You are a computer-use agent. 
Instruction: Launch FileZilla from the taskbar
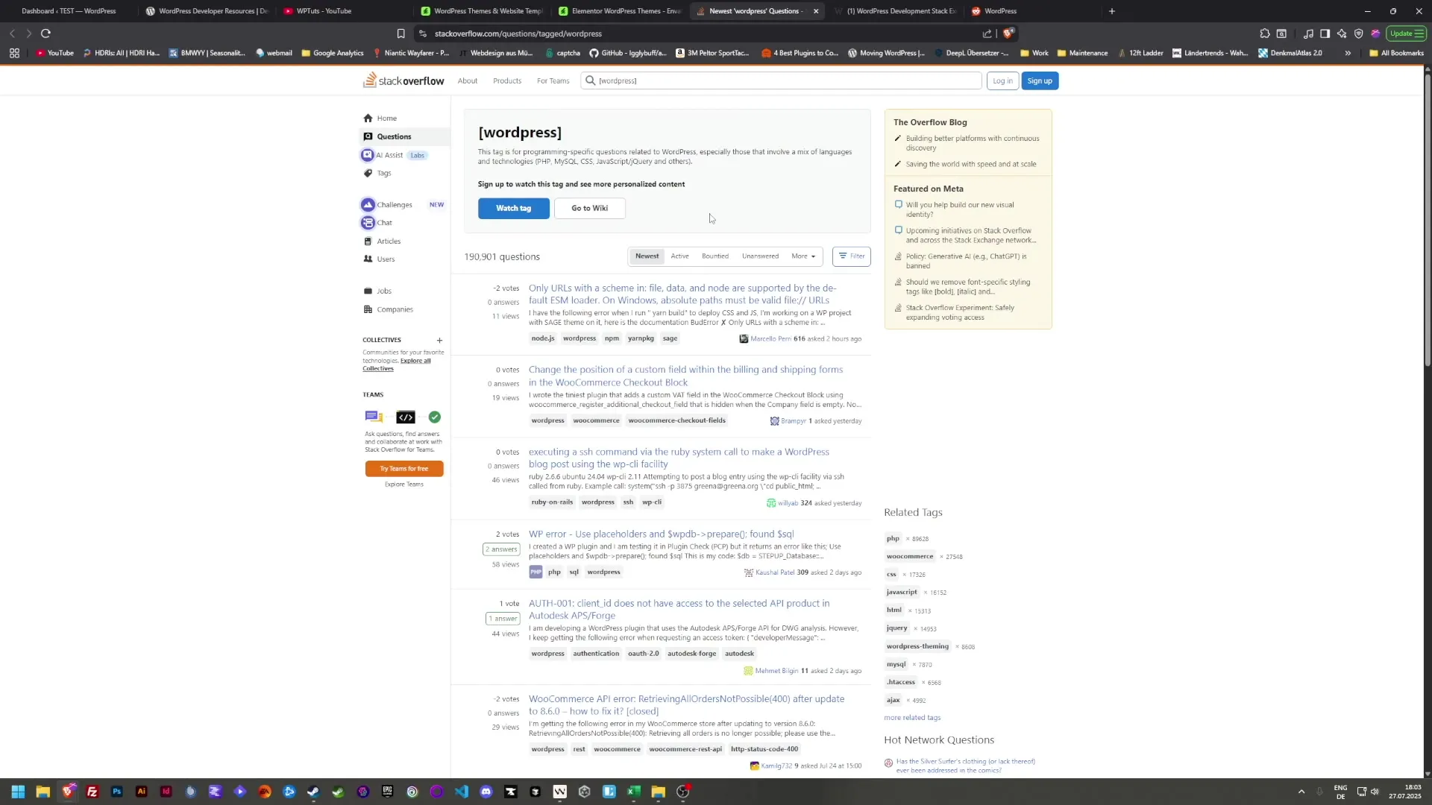92,792
